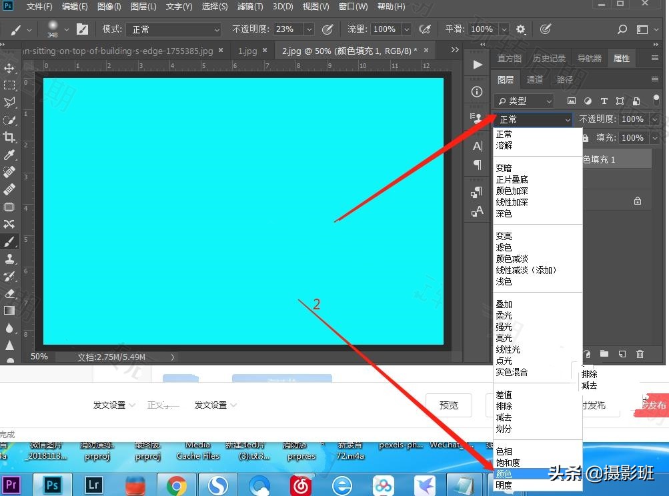The width and height of the screenshot is (669, 496).
Task: Open the layer filter 类型 dropdown
Action: 524,101
